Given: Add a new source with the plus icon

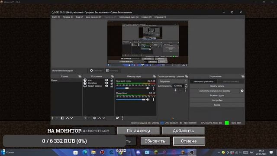Looking at the screenshot, I should pos(85,118).
